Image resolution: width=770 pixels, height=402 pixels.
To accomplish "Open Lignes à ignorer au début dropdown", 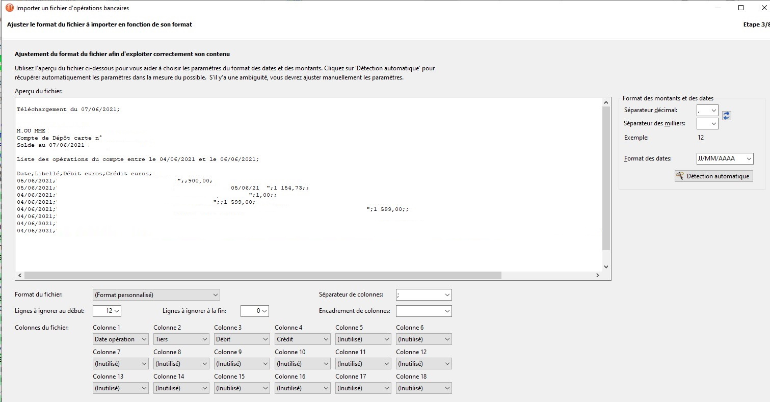I will pos(107,311).
